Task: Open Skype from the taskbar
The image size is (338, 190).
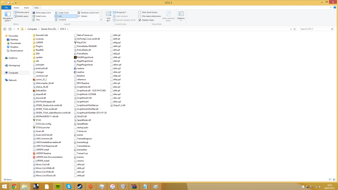Action: tap(69, 186)
